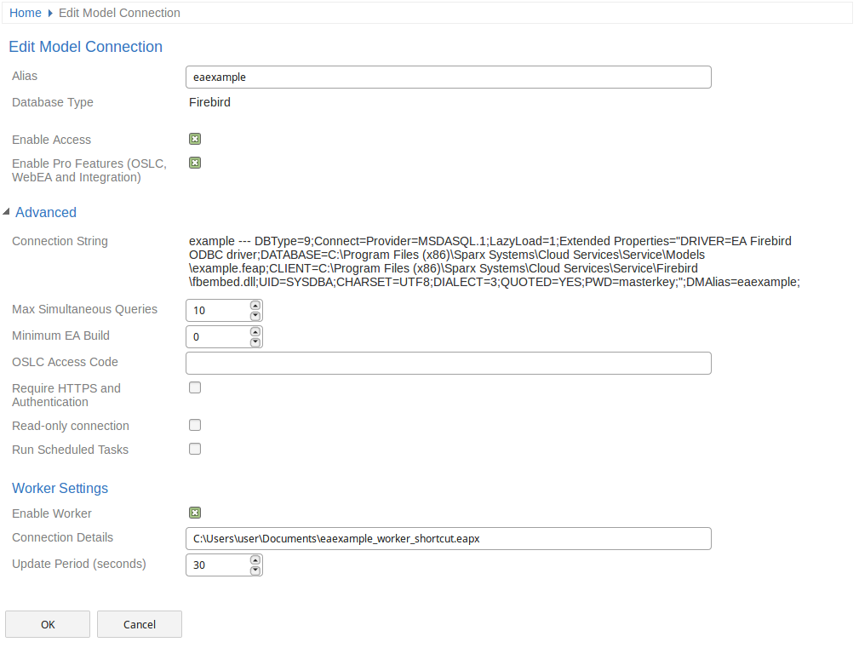Click the Max Simultaneous Queries number field
This screenshot has height=648, width=859.
pyautogui.click(x=217, y=311)
